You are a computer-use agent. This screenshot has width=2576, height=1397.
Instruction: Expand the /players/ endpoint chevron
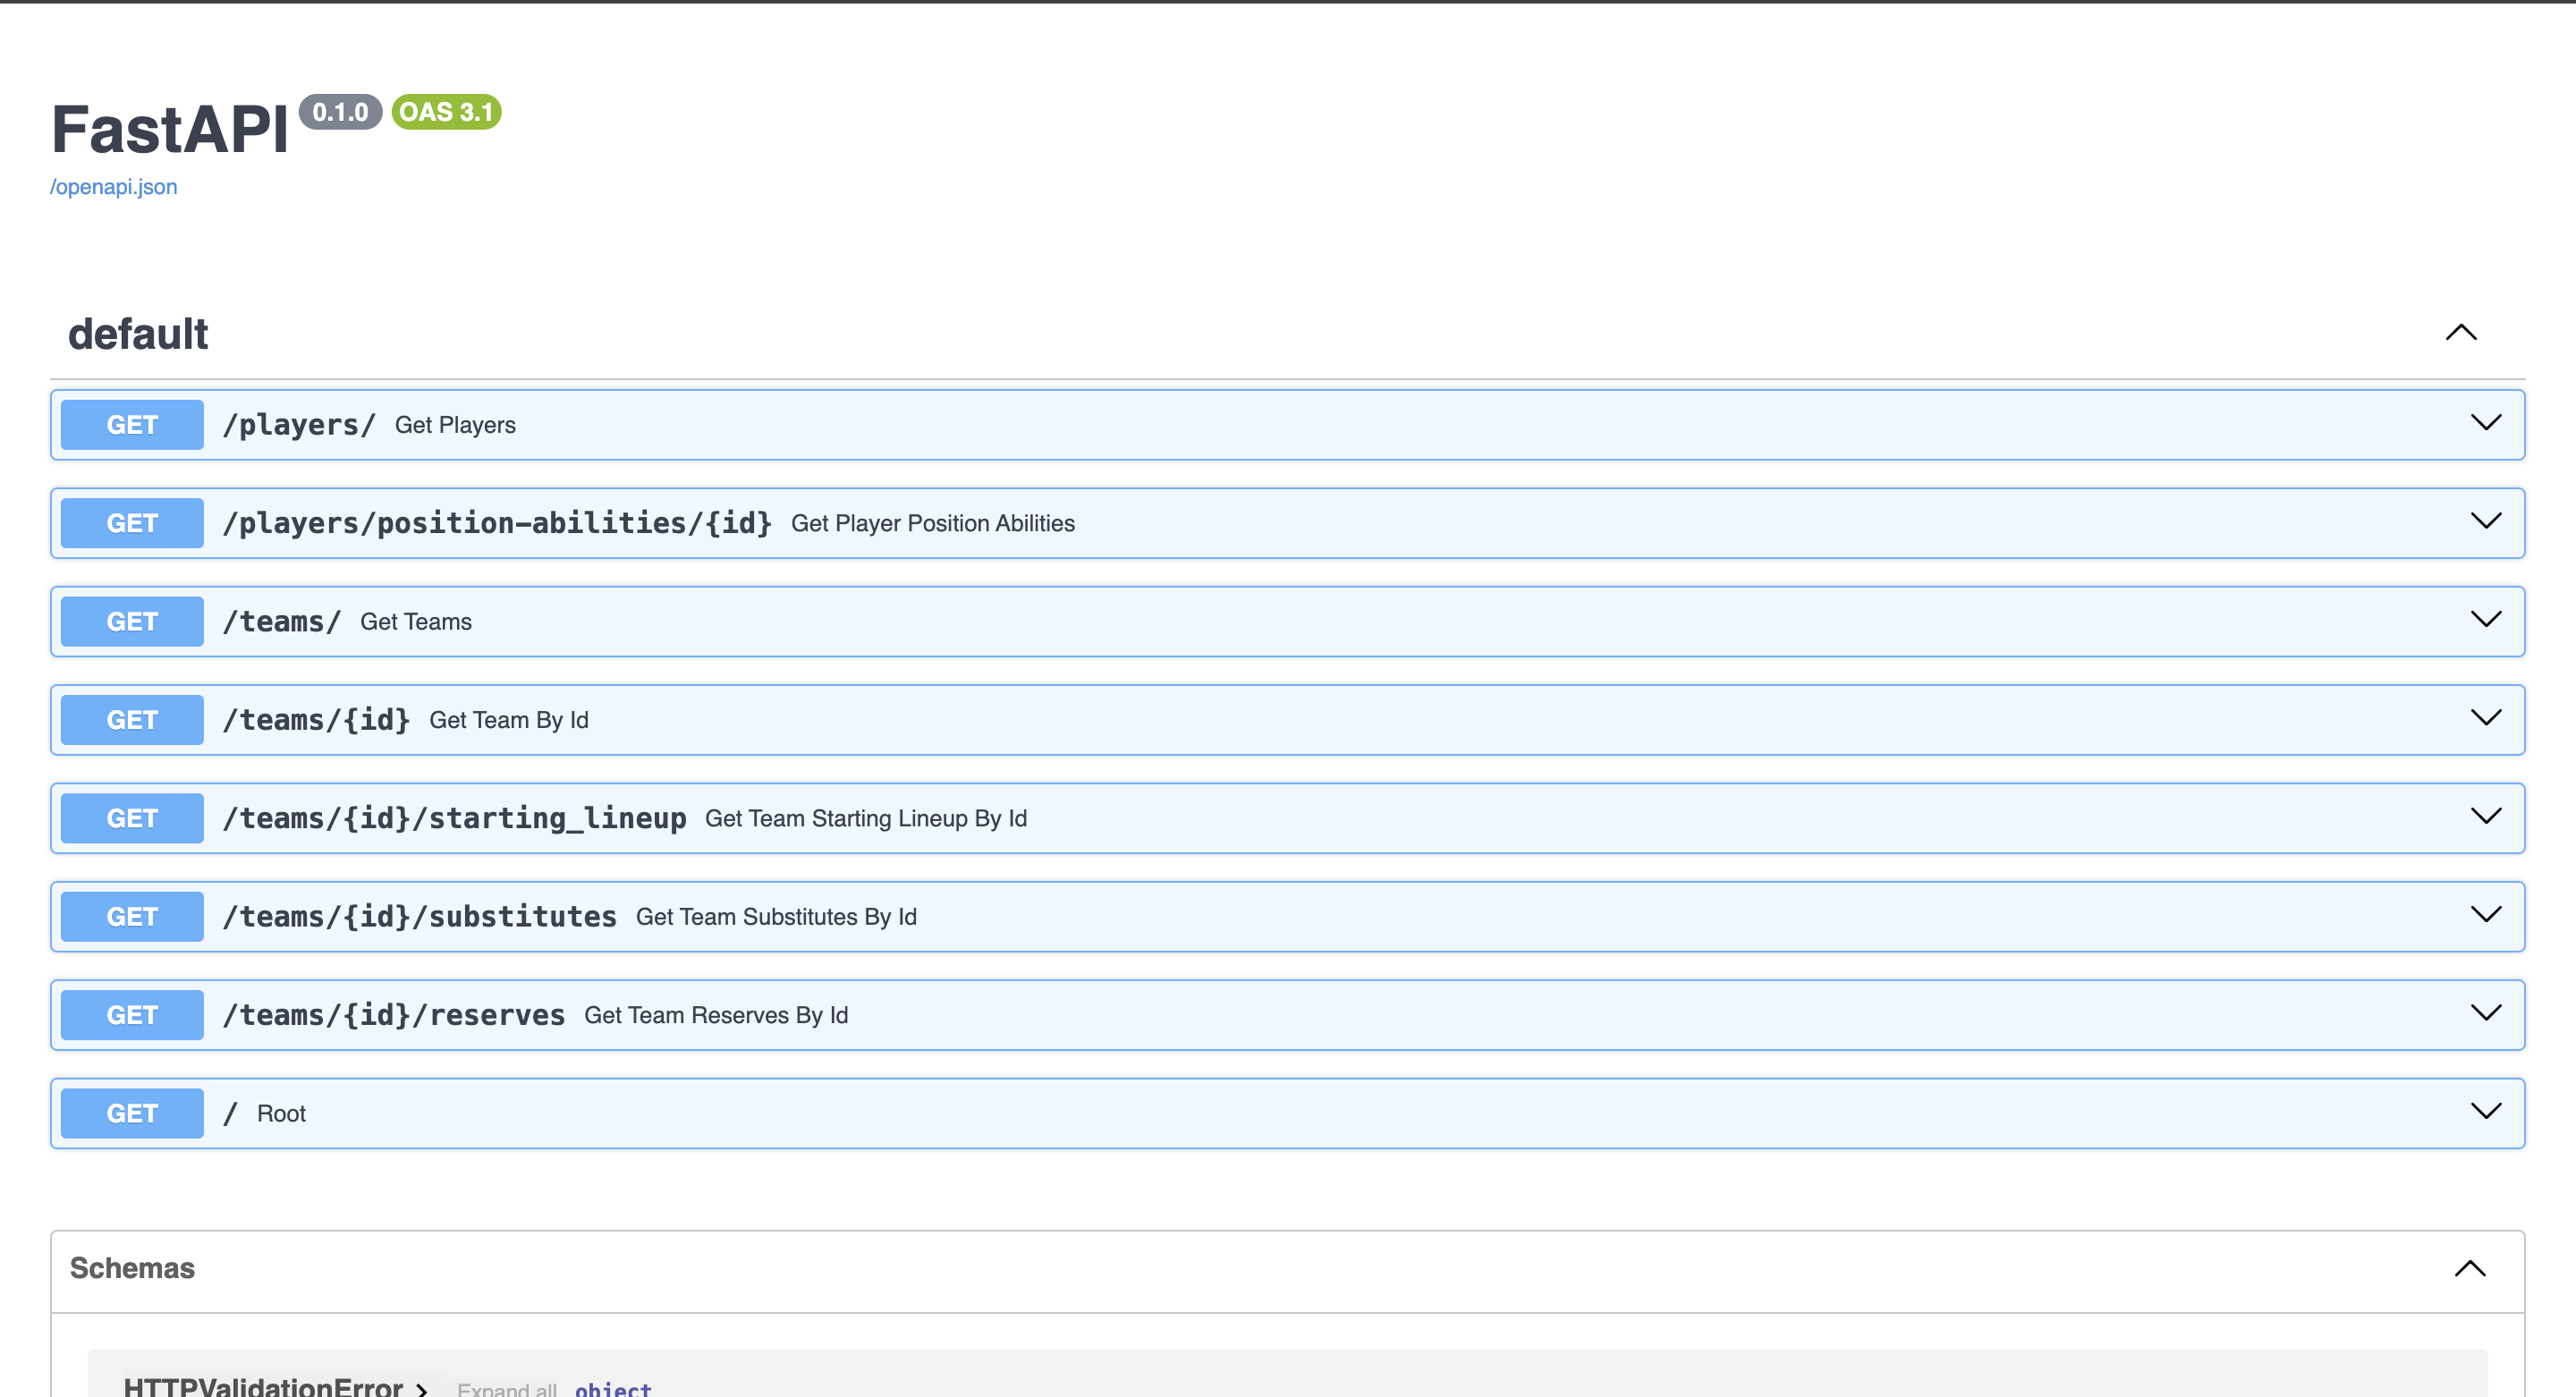pyautogui.click(x=2485, y=423)
